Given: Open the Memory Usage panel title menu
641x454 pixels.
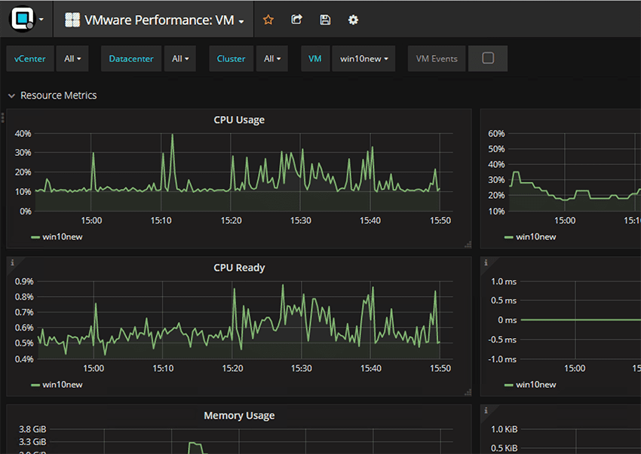Looking at the screenshot, I should (x=239, y=415).
